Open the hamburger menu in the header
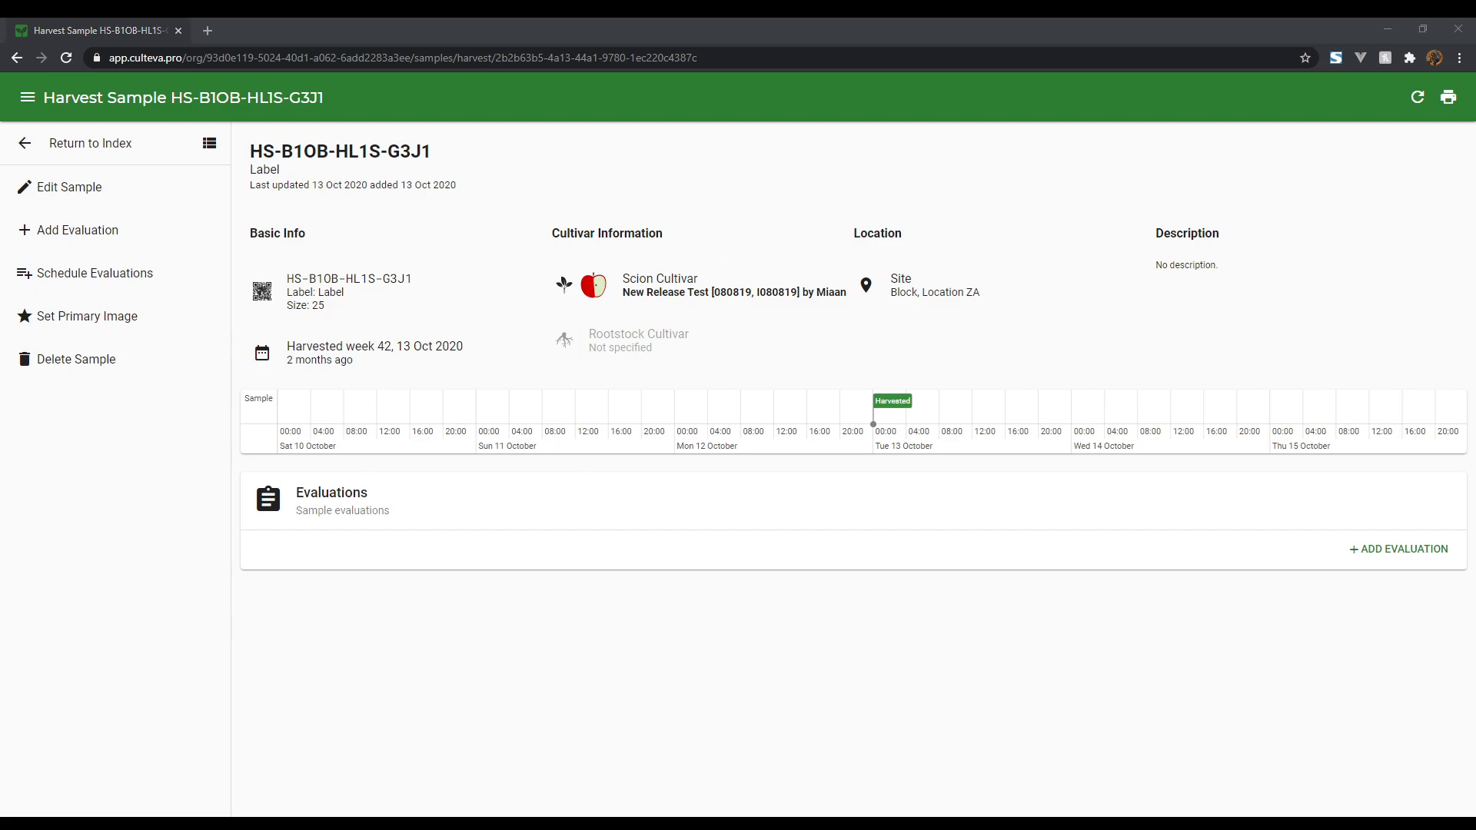The image size is (1476, 830). (27, 97)
